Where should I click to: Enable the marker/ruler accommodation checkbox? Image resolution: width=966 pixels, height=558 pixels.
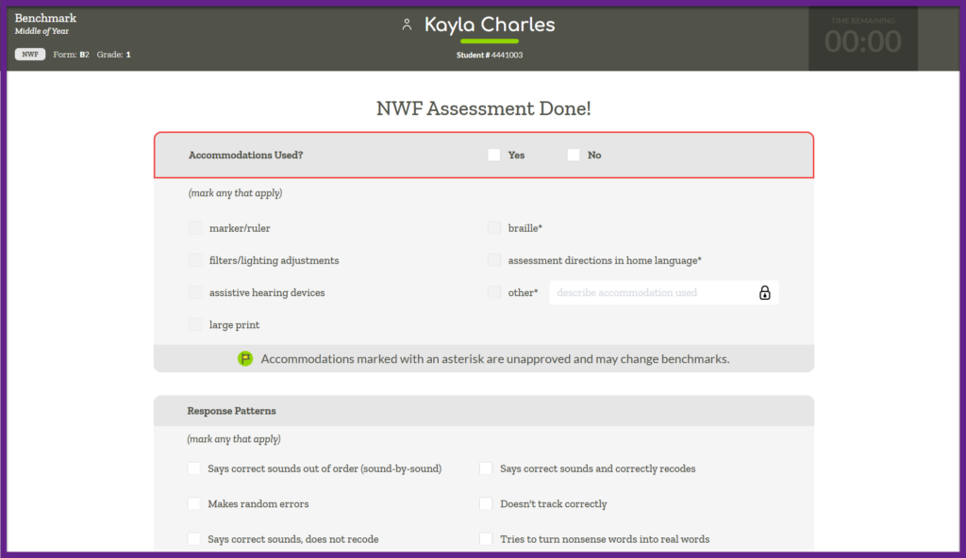pos(195,228)
